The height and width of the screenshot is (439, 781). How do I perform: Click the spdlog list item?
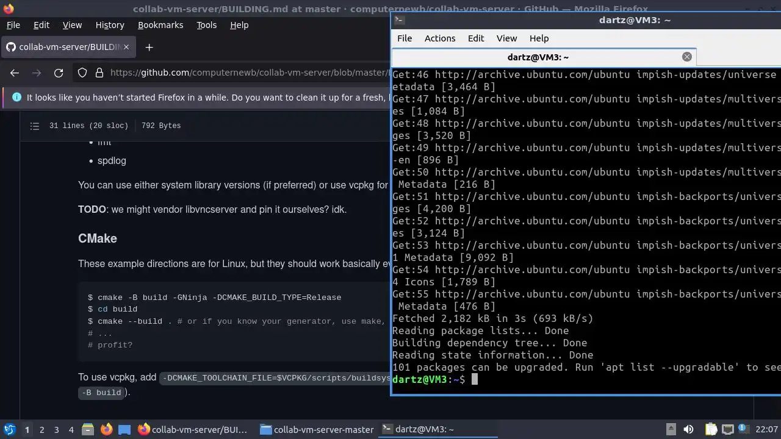coord(112,161)
